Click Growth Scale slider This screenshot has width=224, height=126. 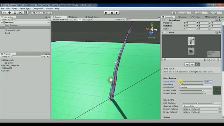(191, 90)
